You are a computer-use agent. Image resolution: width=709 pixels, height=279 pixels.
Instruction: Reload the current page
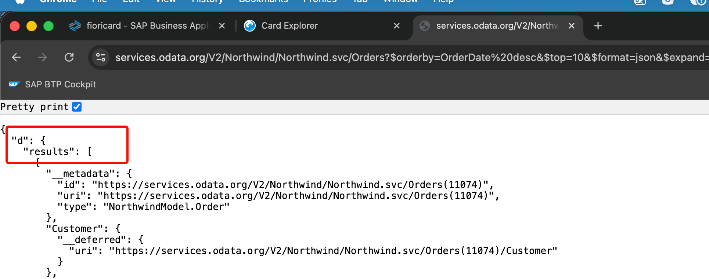click(69, 57)
